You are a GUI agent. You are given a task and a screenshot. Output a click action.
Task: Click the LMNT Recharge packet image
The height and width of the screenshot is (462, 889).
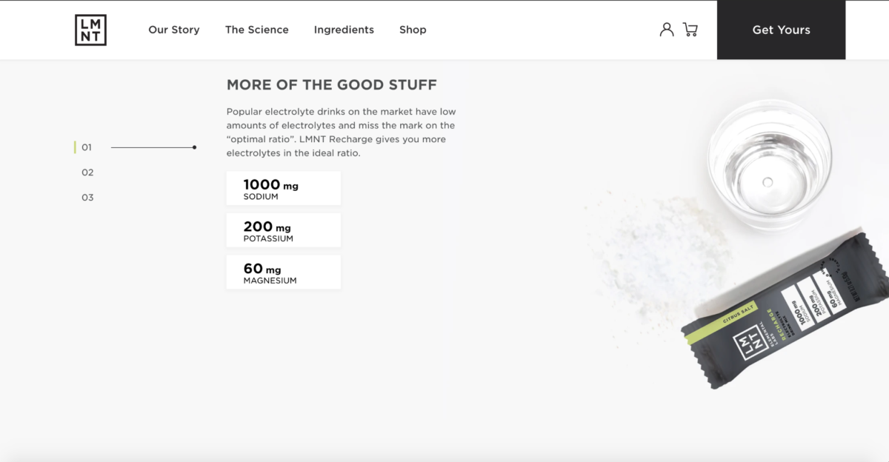(x=785, y=311)
